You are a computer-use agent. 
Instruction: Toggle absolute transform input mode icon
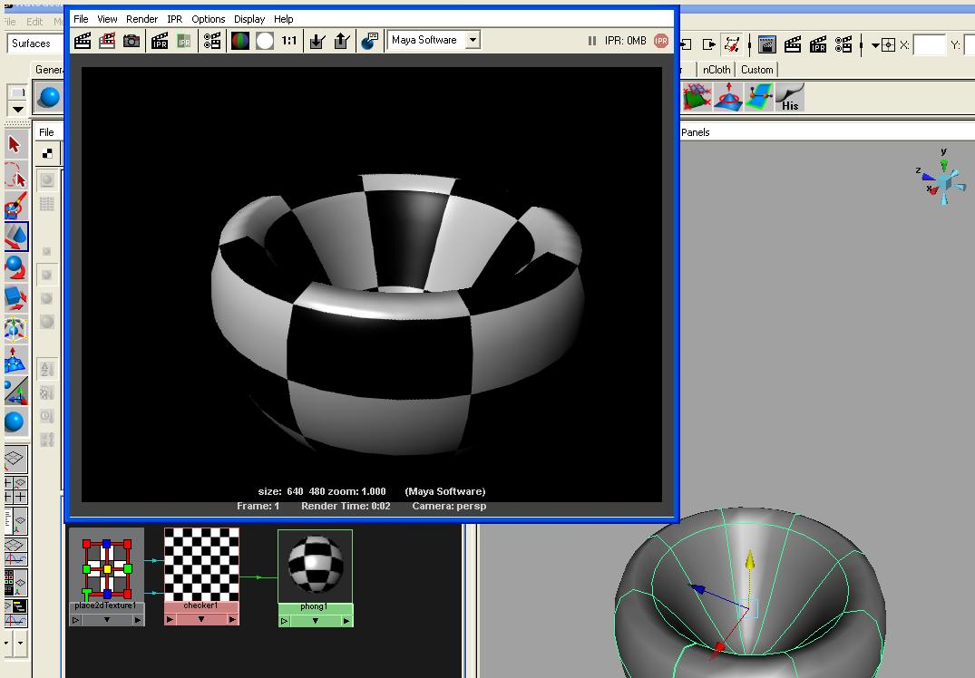click(889, 44)
